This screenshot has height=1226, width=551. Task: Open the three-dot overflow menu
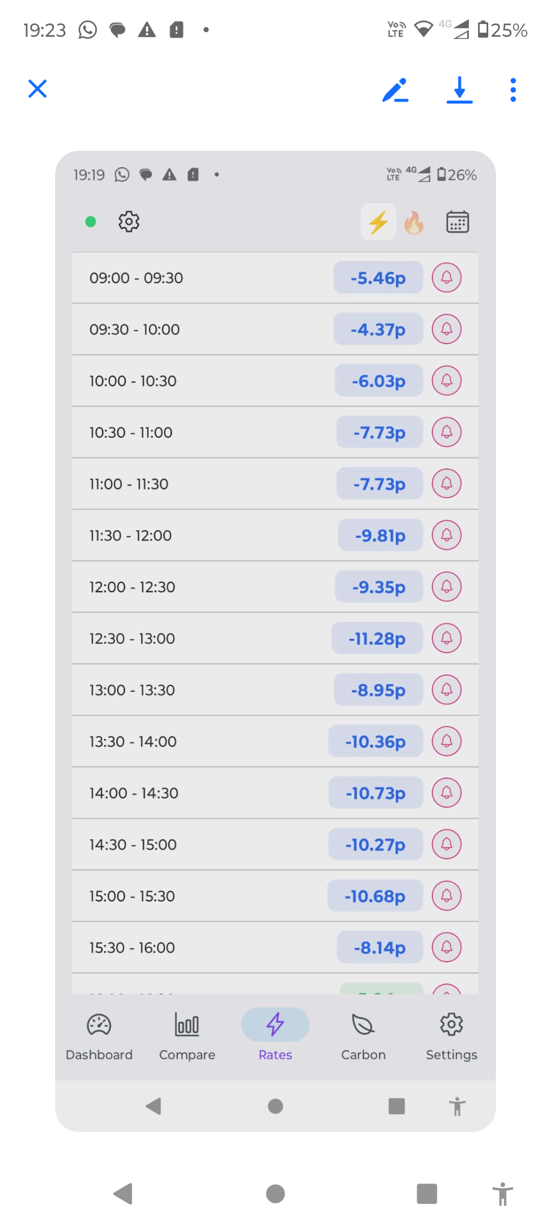click(513, 90)
